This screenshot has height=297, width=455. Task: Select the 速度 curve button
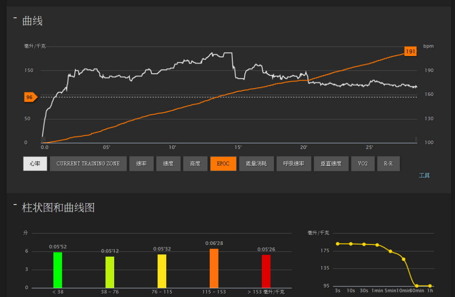pos(168,164)
